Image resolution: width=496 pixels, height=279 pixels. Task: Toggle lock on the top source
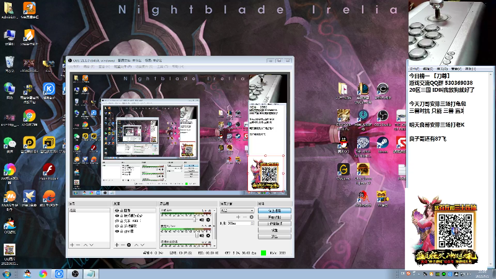point(122,210)
